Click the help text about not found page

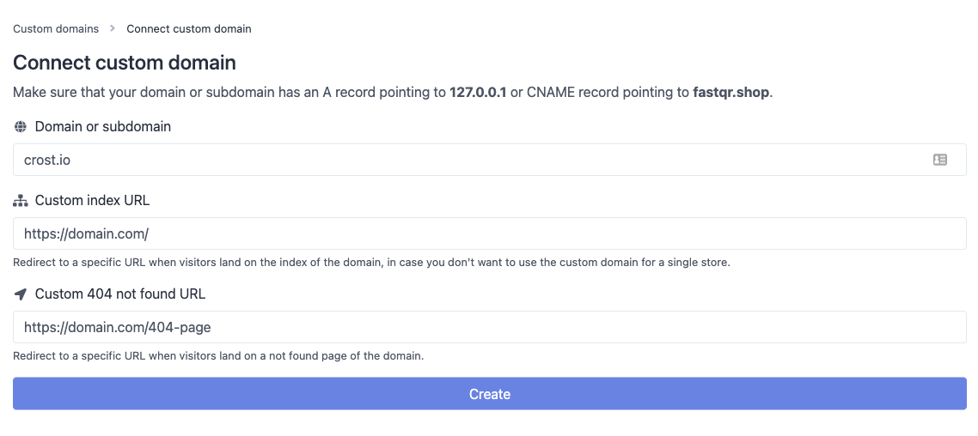pyautogui.click(x=218, y=357)
